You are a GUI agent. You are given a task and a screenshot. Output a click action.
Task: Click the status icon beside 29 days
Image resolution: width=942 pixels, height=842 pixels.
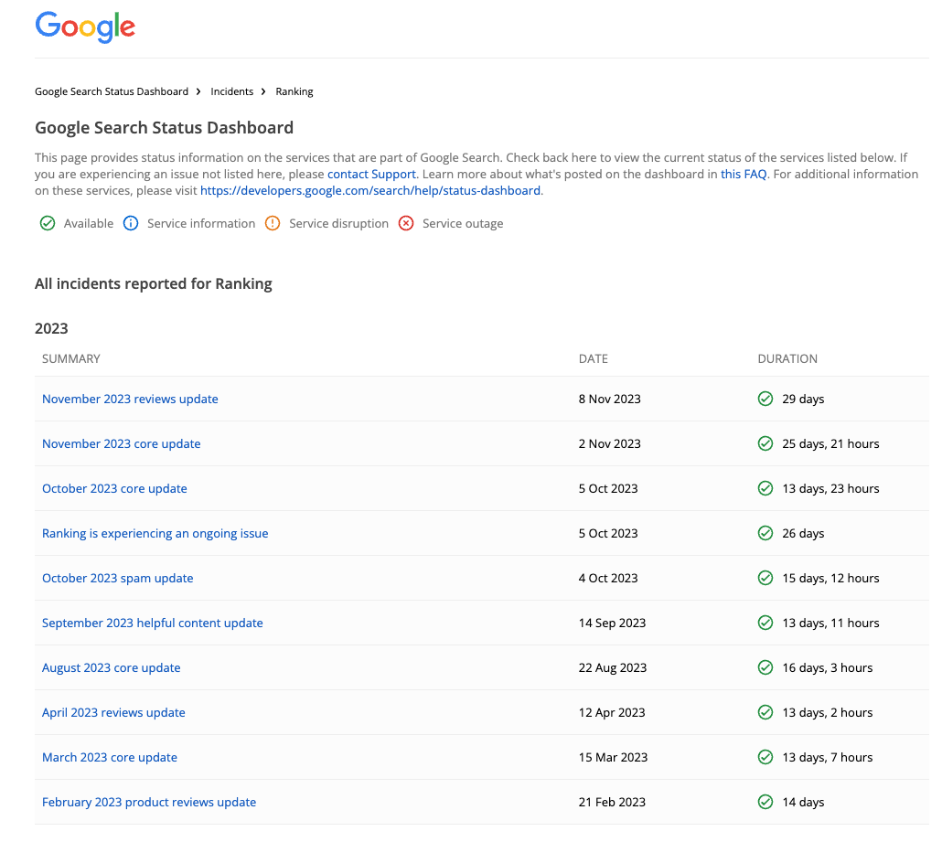765,399
